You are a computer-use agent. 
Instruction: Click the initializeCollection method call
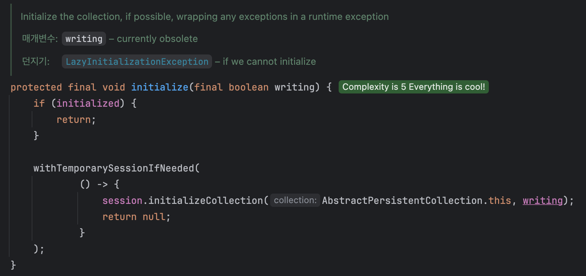click(x=205, y=201)
